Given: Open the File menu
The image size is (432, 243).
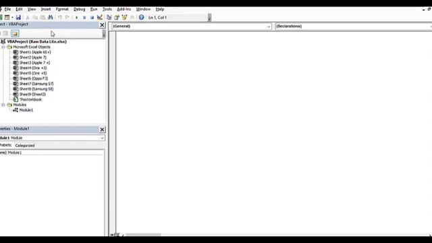Looking at the screenshot, I should click(x=7, y=9).
